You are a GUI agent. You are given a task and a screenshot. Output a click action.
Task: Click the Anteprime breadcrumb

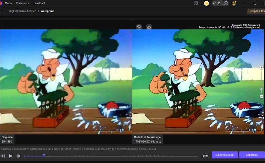(48, 11)
